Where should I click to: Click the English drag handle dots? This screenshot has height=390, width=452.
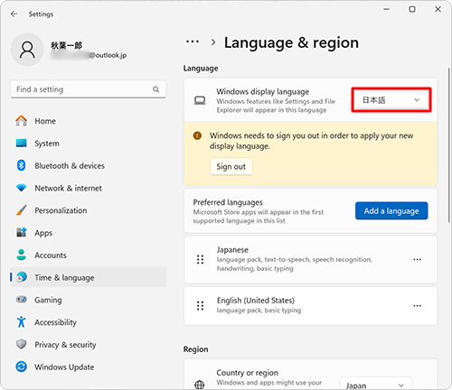[200, 306]
